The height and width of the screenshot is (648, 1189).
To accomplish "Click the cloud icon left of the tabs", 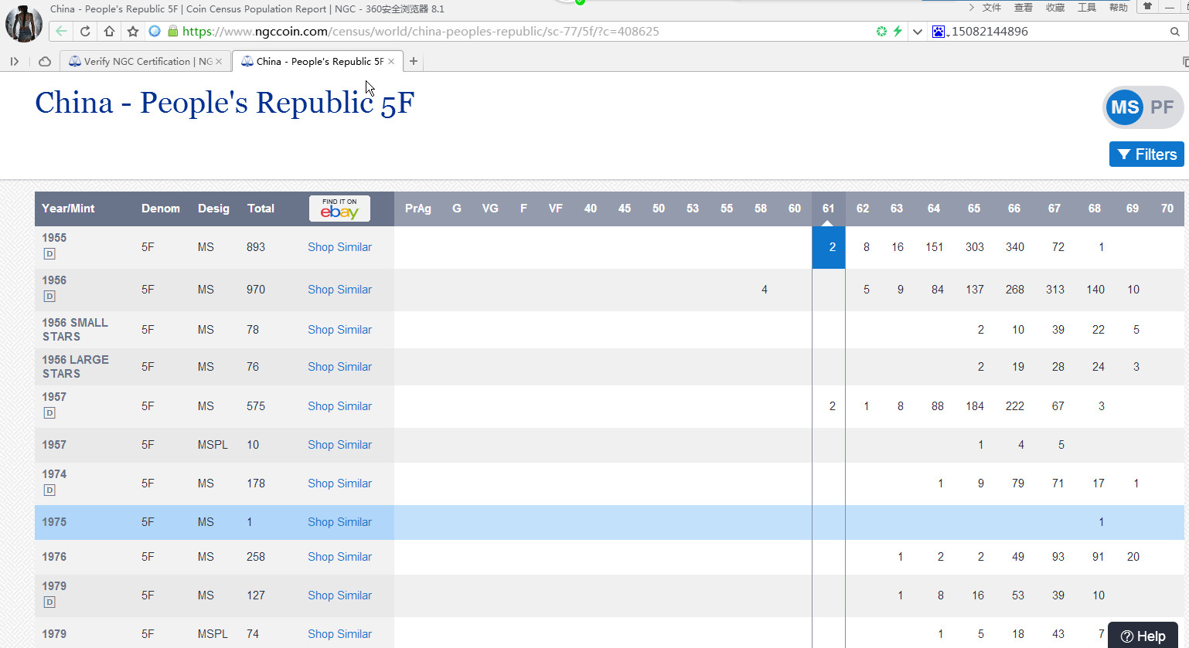I will (45, 61).
